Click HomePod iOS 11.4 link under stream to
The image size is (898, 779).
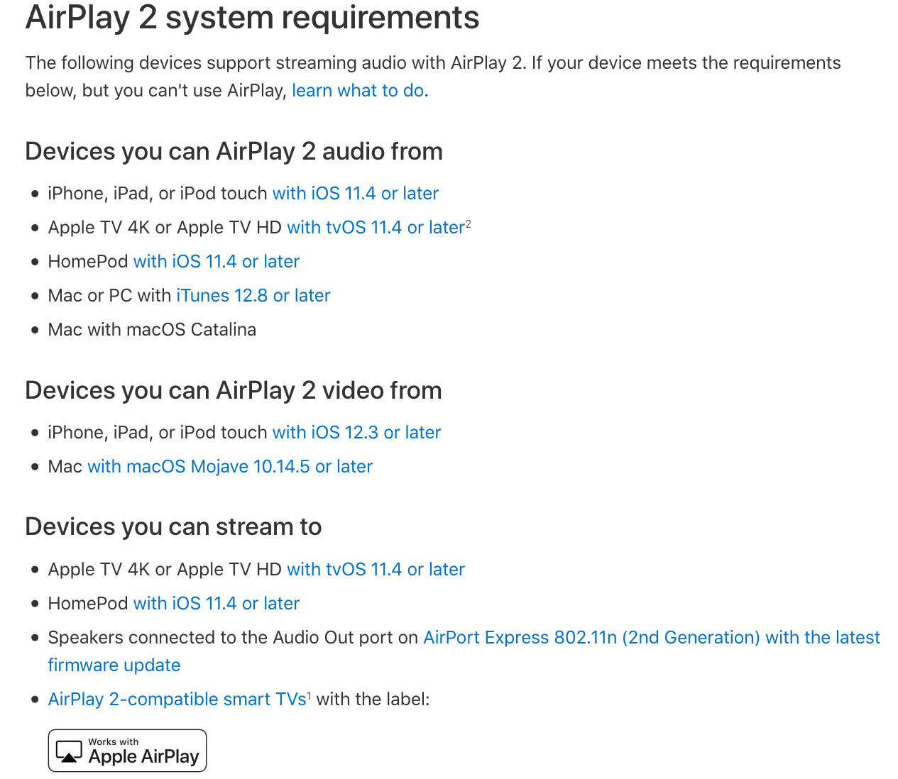coord(216,604)
